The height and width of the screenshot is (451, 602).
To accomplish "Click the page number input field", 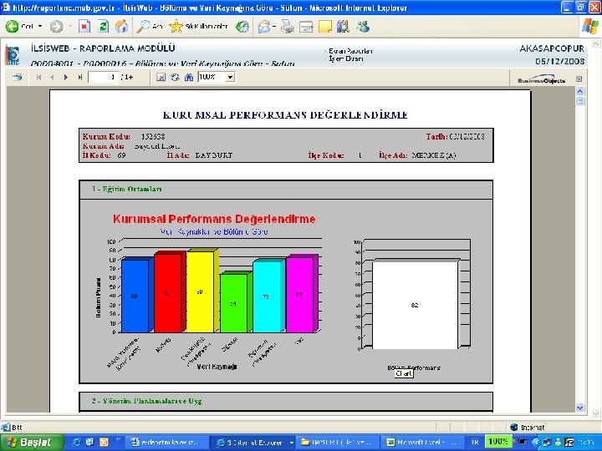I will (103, 78).
